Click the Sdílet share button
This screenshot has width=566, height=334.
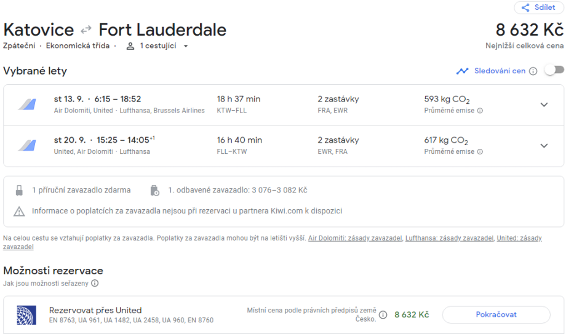[x=538, y=8]
